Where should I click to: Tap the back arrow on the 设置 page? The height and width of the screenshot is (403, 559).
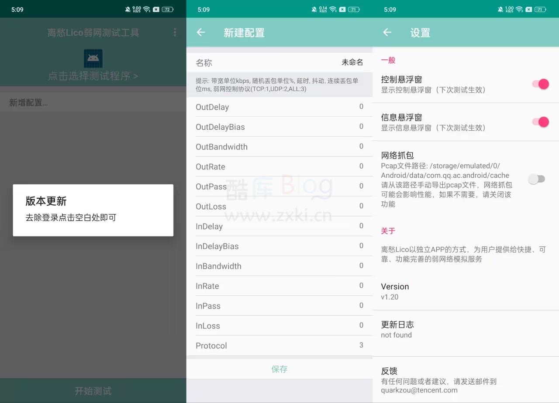[387, 32]
